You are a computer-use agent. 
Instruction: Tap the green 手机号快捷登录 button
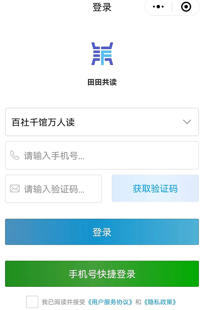point(102,274)
